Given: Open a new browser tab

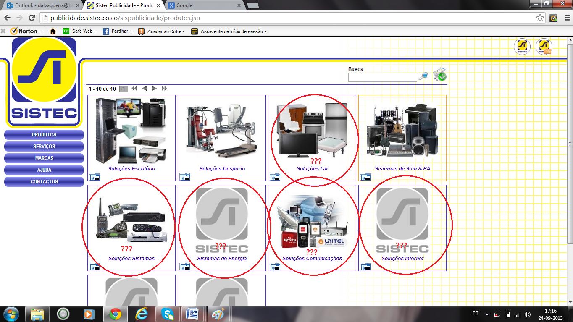Looking at the screenshot, I should click(x=252, y=5).
